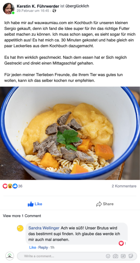
Task: Like the post with the thumbs-up button
Action: [35, 204]
